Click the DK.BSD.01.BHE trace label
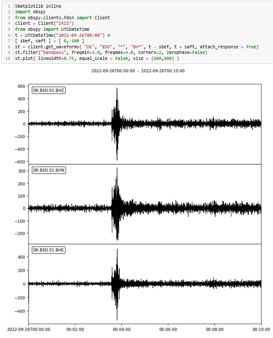 [48, 250]
